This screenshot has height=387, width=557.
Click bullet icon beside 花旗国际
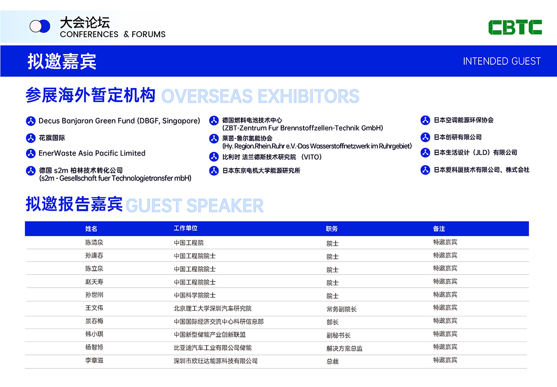pos(31,138)
